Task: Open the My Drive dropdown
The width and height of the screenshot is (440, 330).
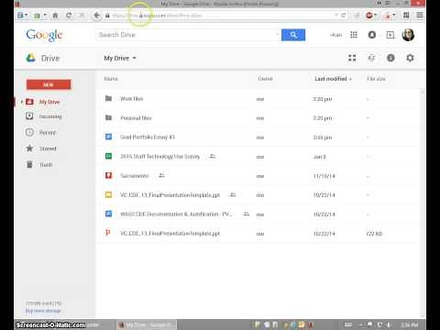Action: coord(120,58)
